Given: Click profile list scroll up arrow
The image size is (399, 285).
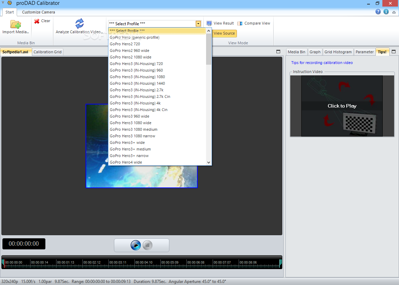Looking at the screenshot, I should pyautogui.click(x=209, y=31).
